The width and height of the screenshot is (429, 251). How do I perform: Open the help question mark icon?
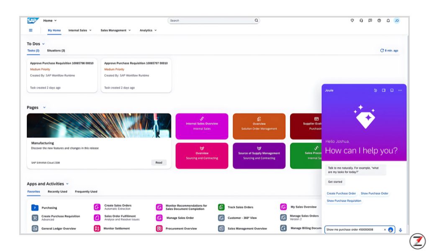click(x=379, y=20)
